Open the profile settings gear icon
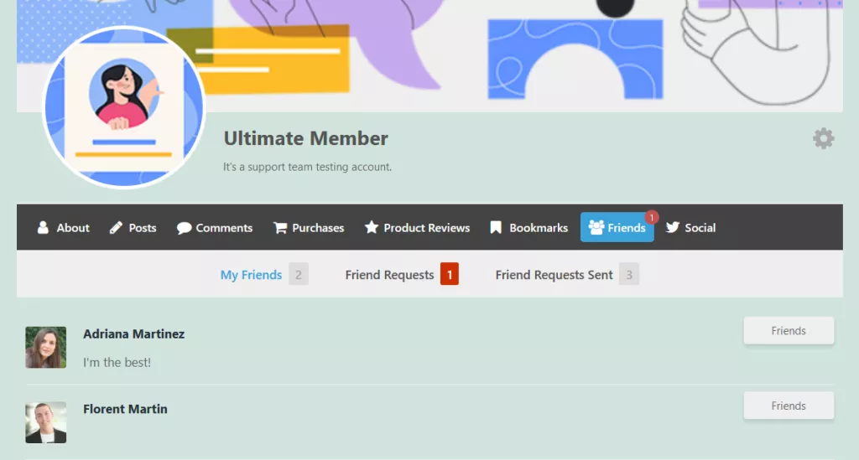This screenshot has height=460, width=859. click(x=823, y=139)
